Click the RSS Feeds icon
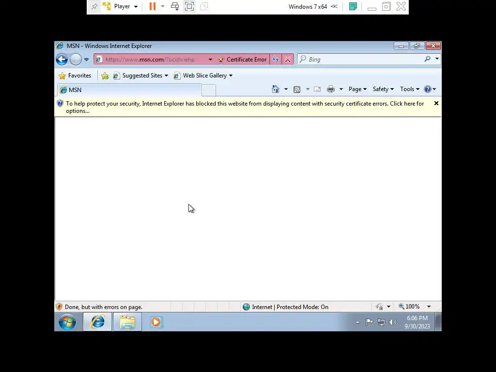Viewport: 496px width, 372px height. pyautogui.click(x=297, y=90)
